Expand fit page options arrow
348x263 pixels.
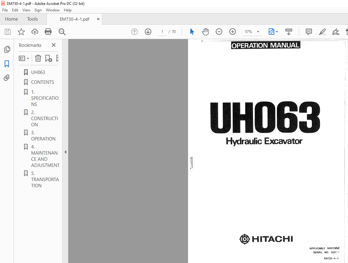(277, 32)
